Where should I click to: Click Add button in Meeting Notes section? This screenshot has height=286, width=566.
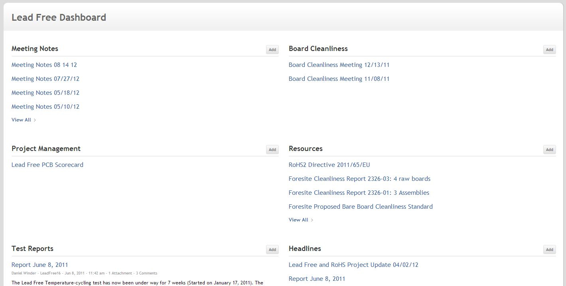pos(272,50)
